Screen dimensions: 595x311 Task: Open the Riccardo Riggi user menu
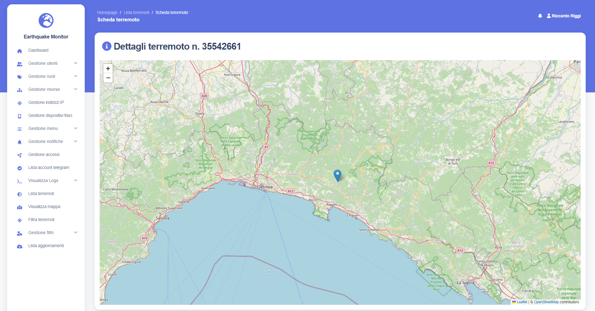(x=564, y=16)
